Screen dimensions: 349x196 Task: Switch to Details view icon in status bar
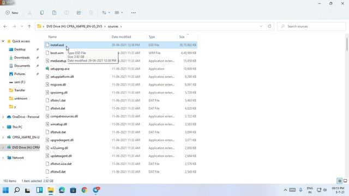click(339, 181)
